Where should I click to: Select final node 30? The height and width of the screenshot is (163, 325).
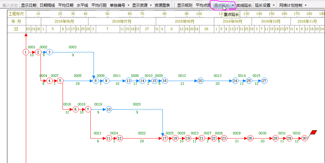pyautogui.click(x=304, y=138)
